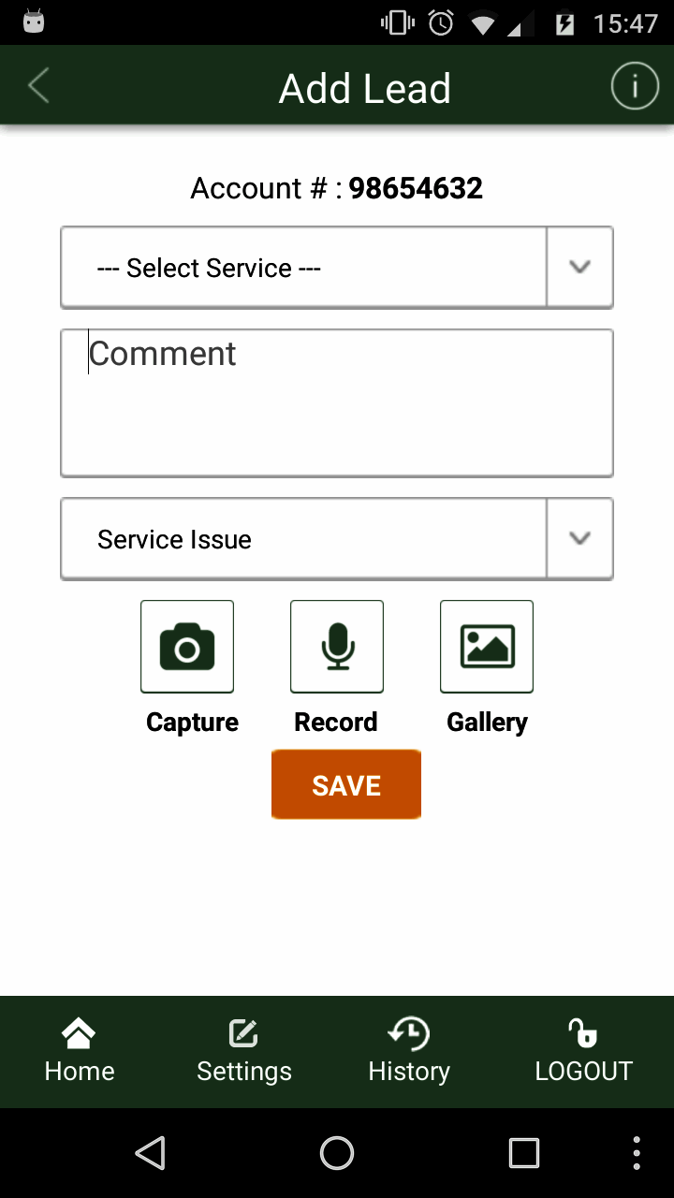Open the Settings tab

click(243, 1052)
